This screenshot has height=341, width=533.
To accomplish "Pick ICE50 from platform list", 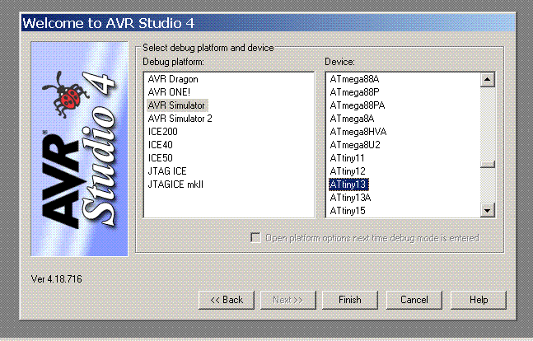I will tap(161, 158).
